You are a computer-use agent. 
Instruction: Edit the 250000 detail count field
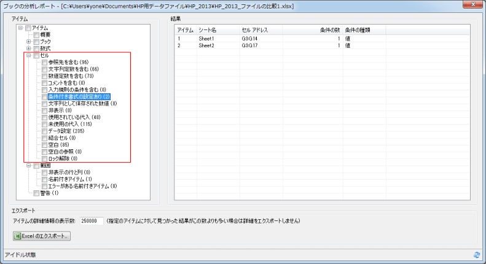tap(92, 221)
